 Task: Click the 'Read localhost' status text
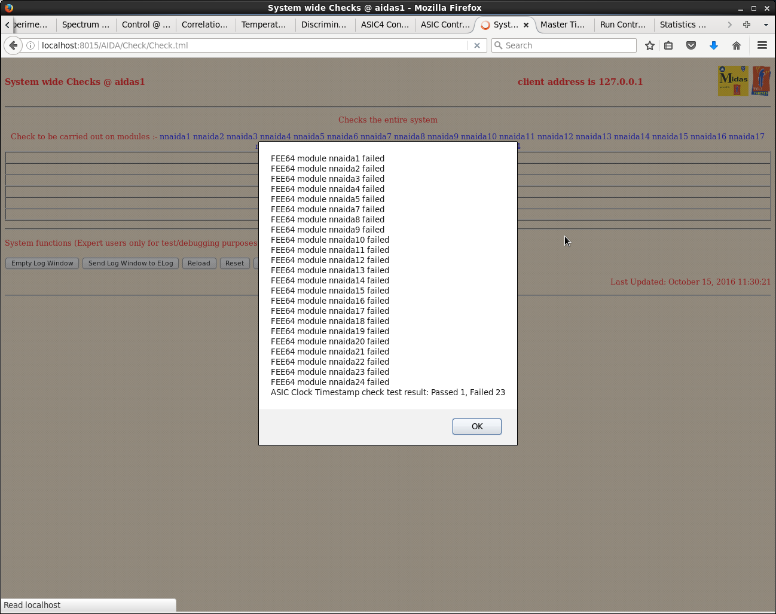32,605
